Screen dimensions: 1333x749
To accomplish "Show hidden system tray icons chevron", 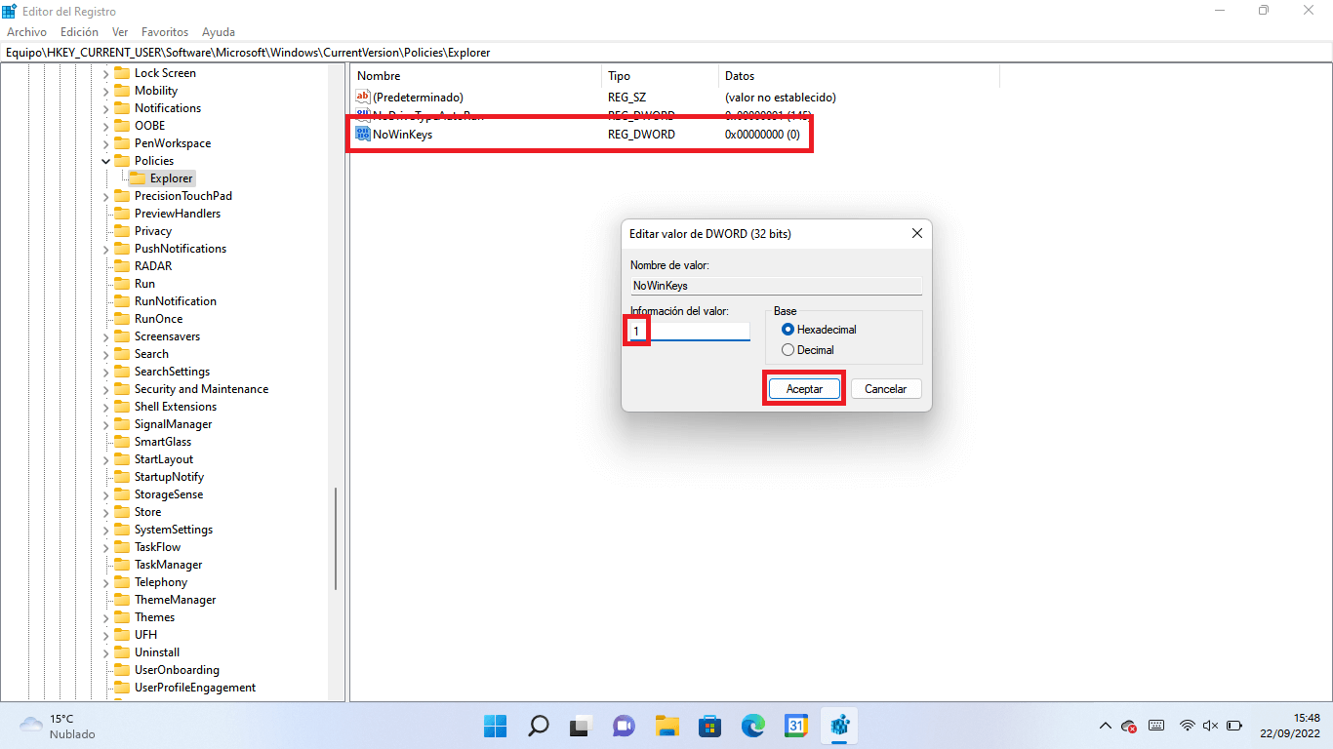I will (x=1105, y=726).
